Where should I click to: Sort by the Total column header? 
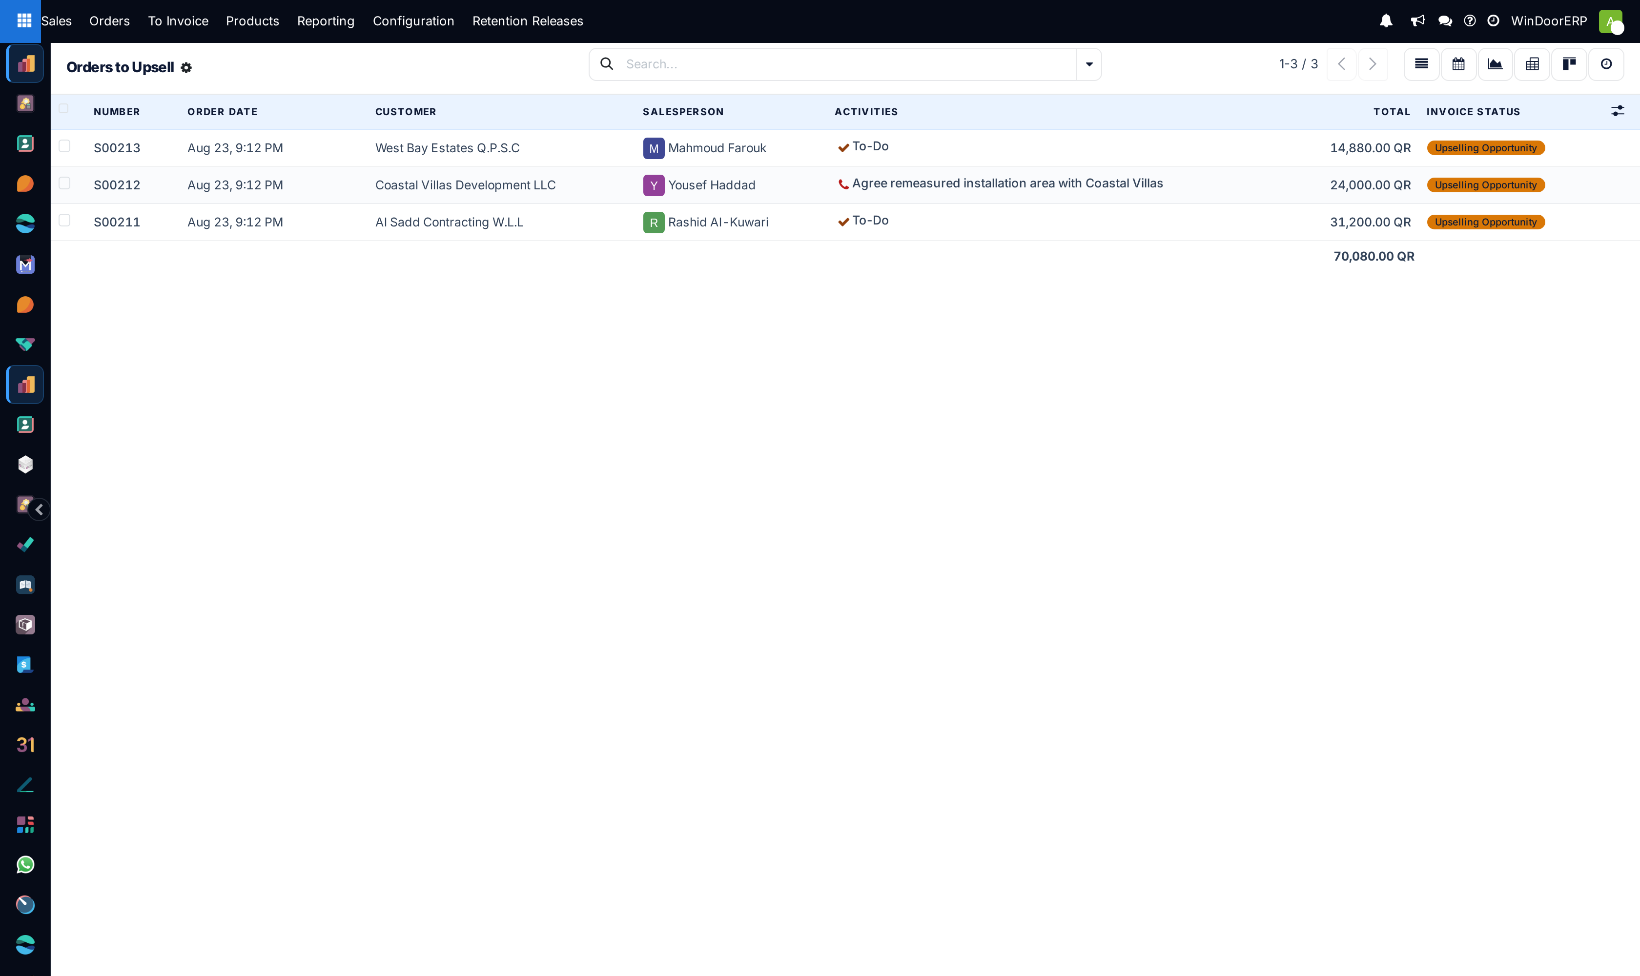pyautogui.click(x=1392, y=112)
